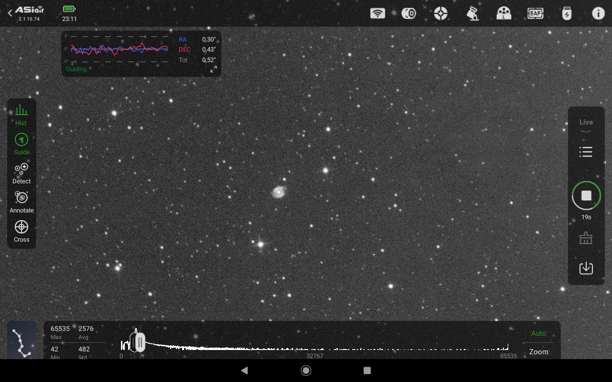Open the exposure preset list

[586, 152]
